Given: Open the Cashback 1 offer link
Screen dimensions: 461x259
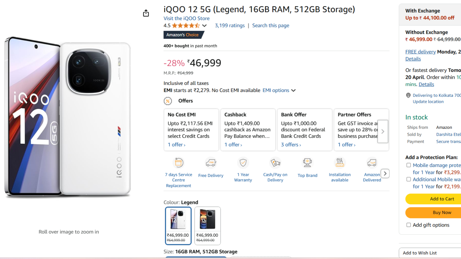Looking at the screenshot, I should pyautogui.click(x=233, y=145).
